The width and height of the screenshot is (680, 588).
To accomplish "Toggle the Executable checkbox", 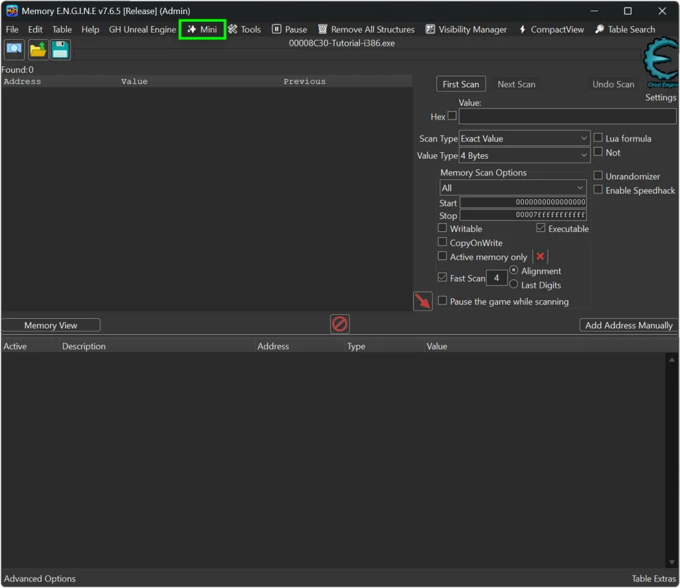I will click(541, 228).
